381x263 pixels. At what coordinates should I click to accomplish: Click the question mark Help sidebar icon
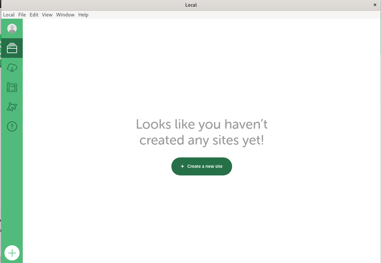12,126
